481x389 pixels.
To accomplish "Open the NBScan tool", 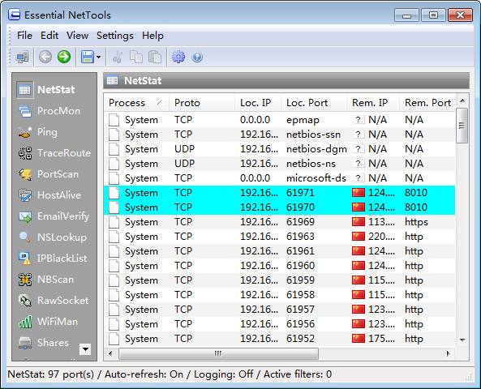I will (46, 280).
